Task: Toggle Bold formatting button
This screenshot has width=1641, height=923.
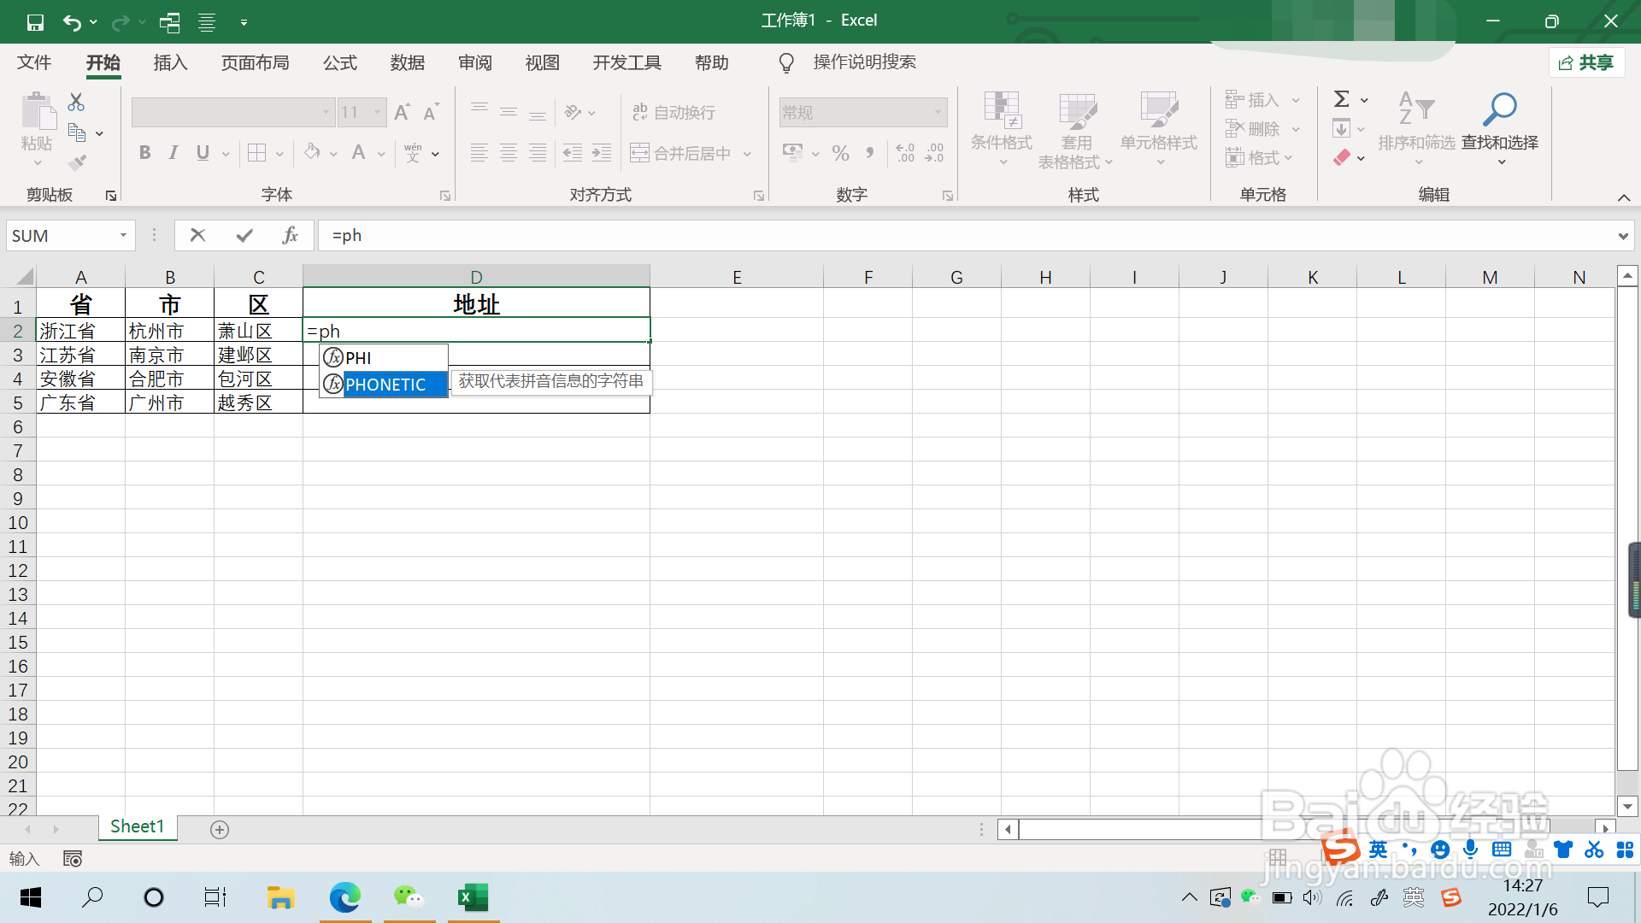Action: click(x=145, y=153)
